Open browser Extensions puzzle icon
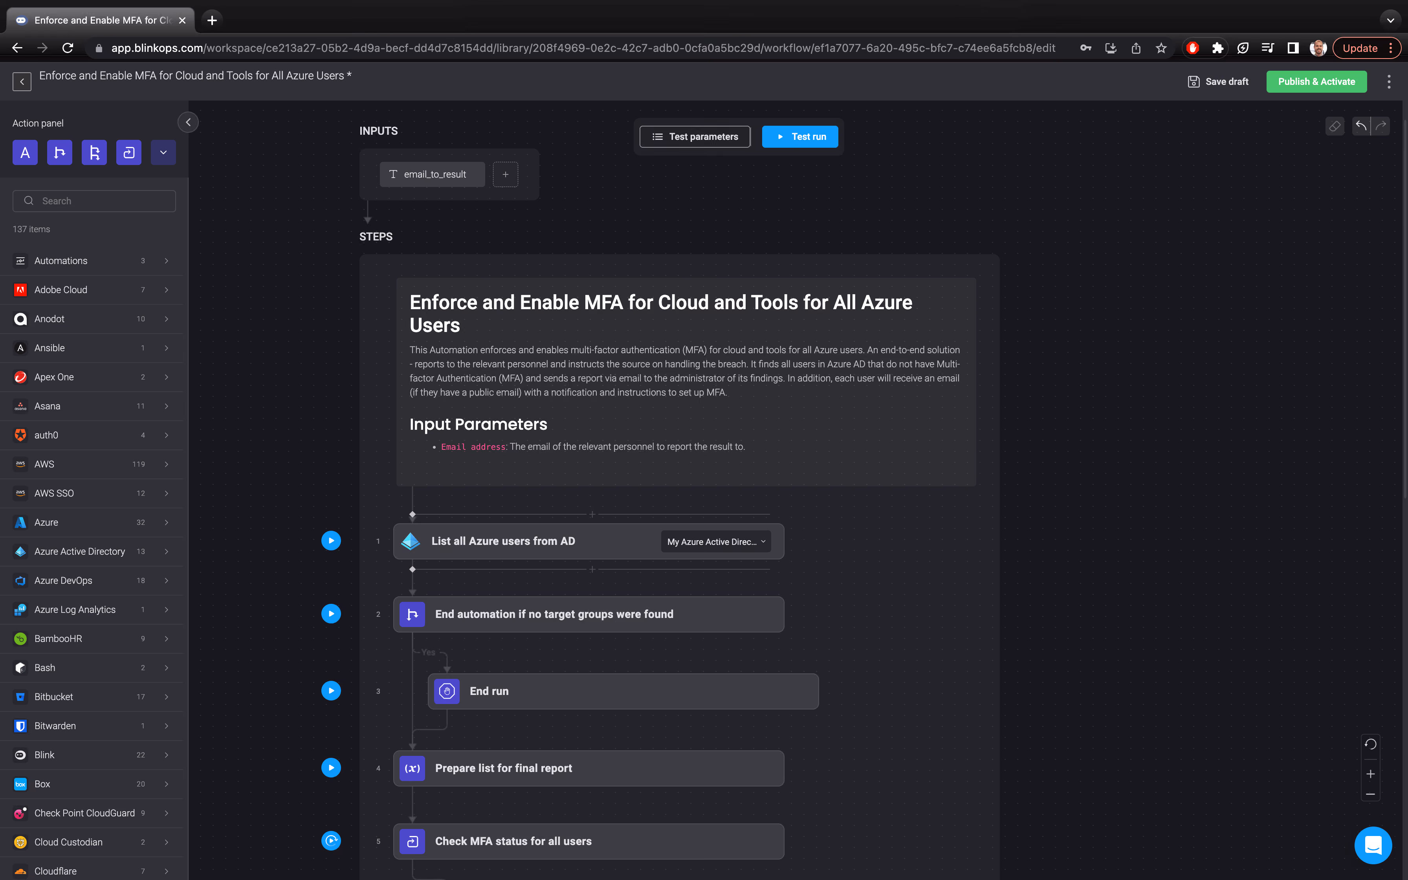 [1217, 48]
